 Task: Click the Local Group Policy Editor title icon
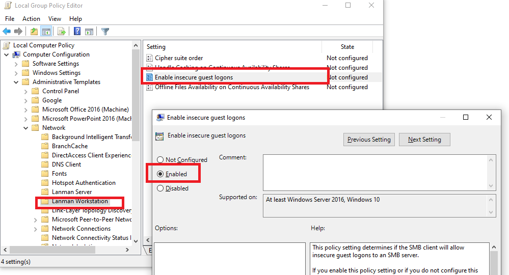[8, 6]
